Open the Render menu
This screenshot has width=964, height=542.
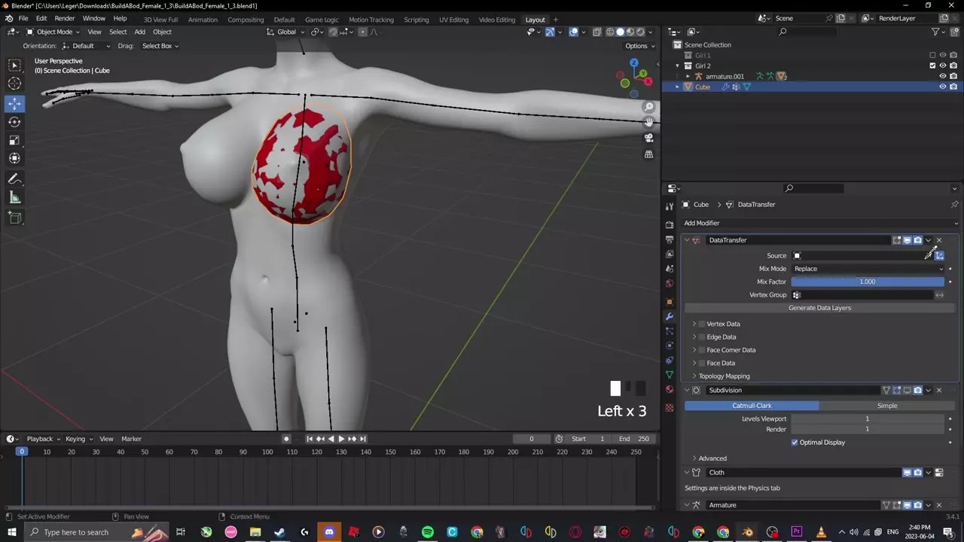coord(64,18)
